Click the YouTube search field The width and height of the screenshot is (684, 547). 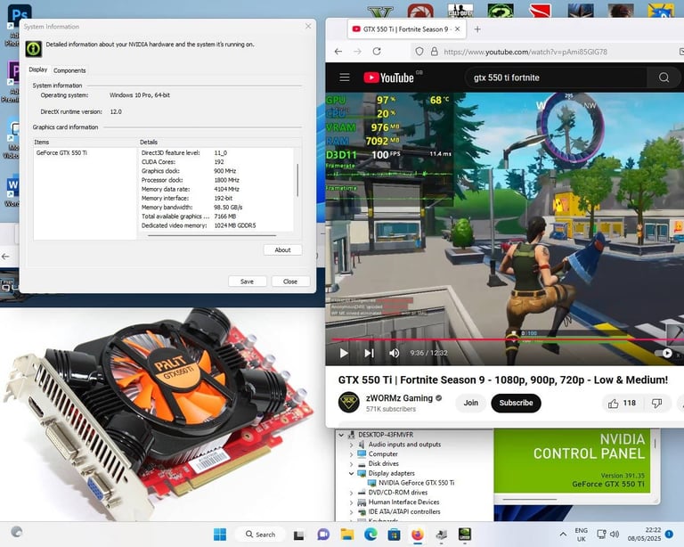[x=556, y=78]
